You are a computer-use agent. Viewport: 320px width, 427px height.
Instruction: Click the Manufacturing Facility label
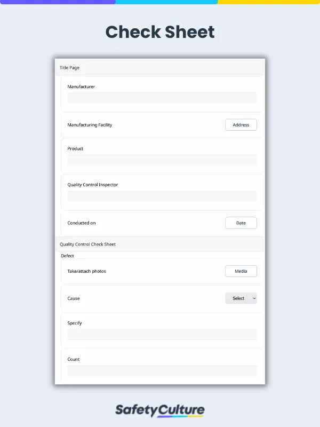pyautogui.click(x=90, y=125)
